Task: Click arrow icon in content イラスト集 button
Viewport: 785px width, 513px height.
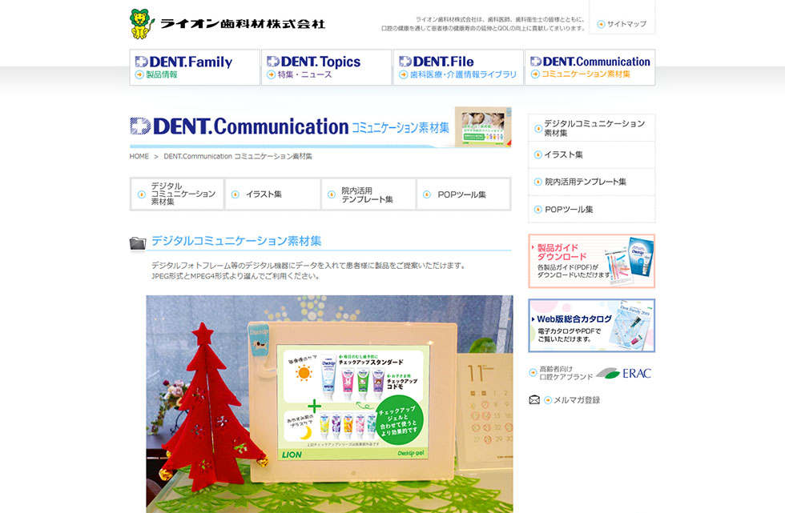Action: [235, 194]
